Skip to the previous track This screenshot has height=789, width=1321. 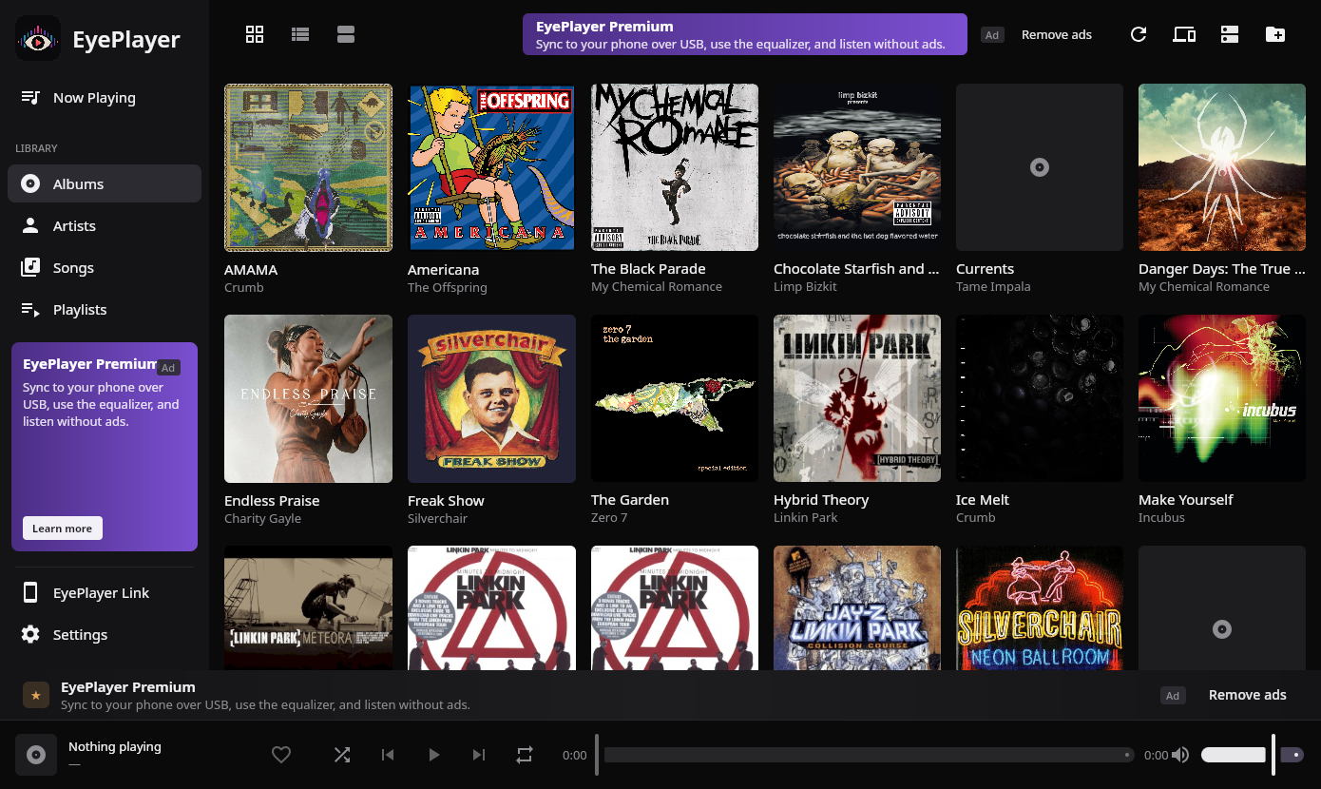tap(388, 755)
